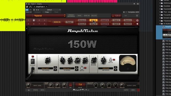
Task: Open dropdown arrow next to settings gear
Action: point(126,12)
